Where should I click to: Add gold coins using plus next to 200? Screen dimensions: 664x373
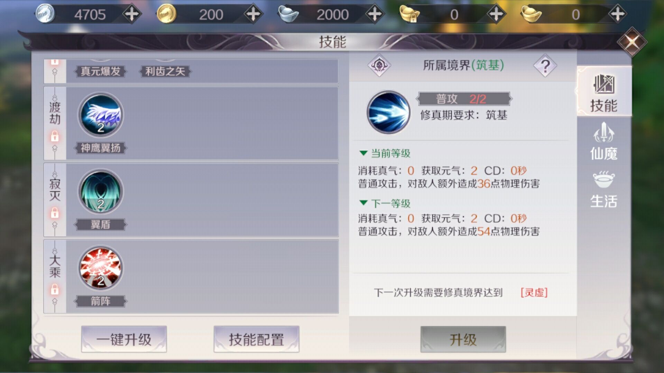(x=253, y=14)
